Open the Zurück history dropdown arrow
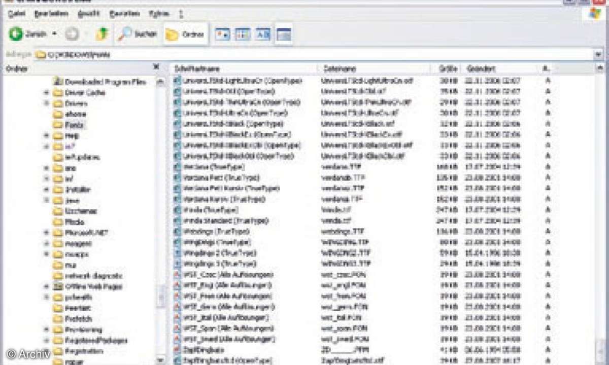The image size is (609, 365). coord(54,34)
